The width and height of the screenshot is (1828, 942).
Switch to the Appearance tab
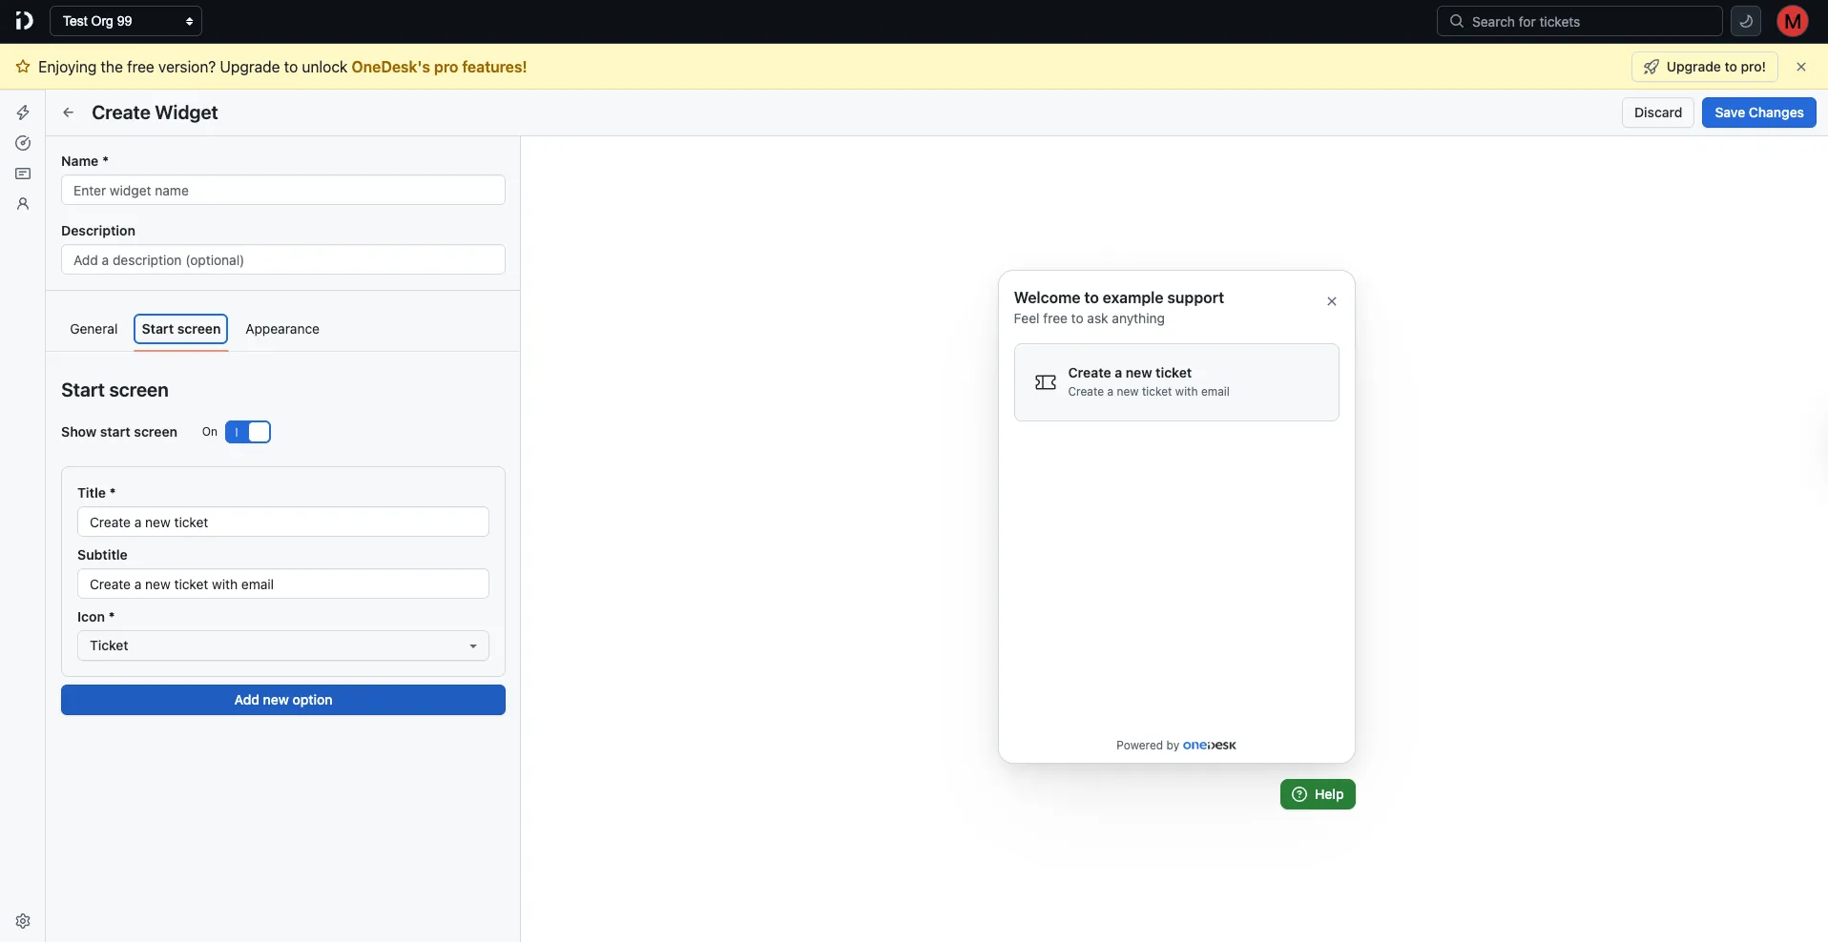click(x=281, y=329)
